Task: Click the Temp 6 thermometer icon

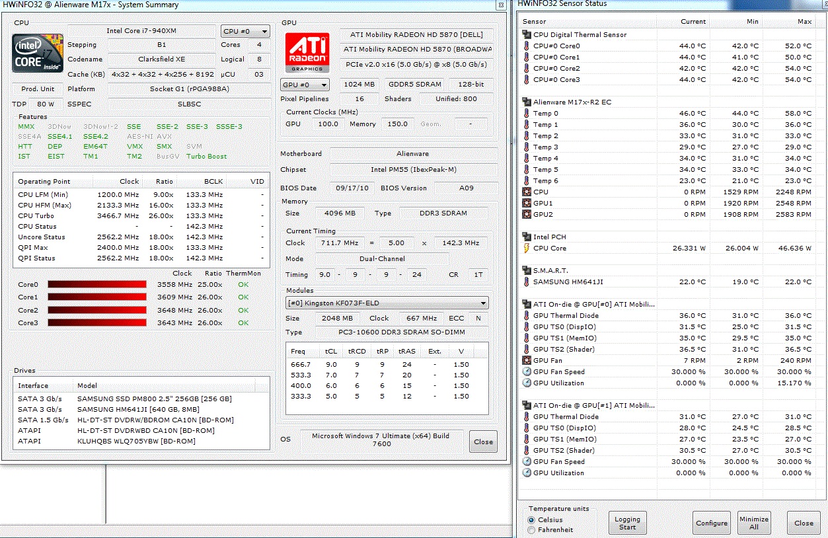Action: click(x=526, y=180)
